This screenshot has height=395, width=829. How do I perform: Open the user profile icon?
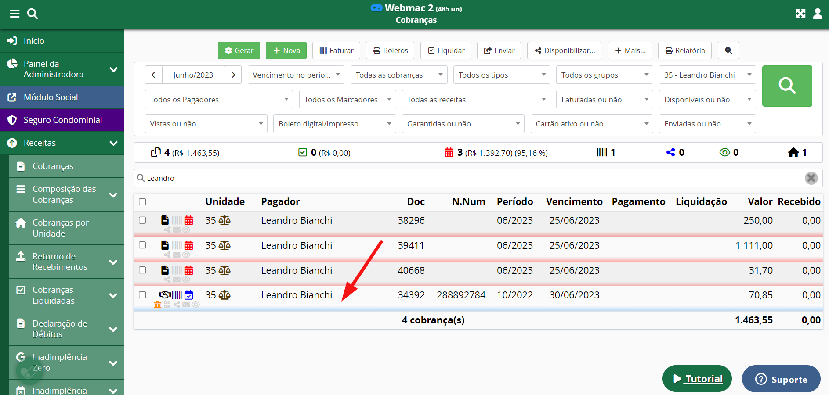click(x=817, y=14)
